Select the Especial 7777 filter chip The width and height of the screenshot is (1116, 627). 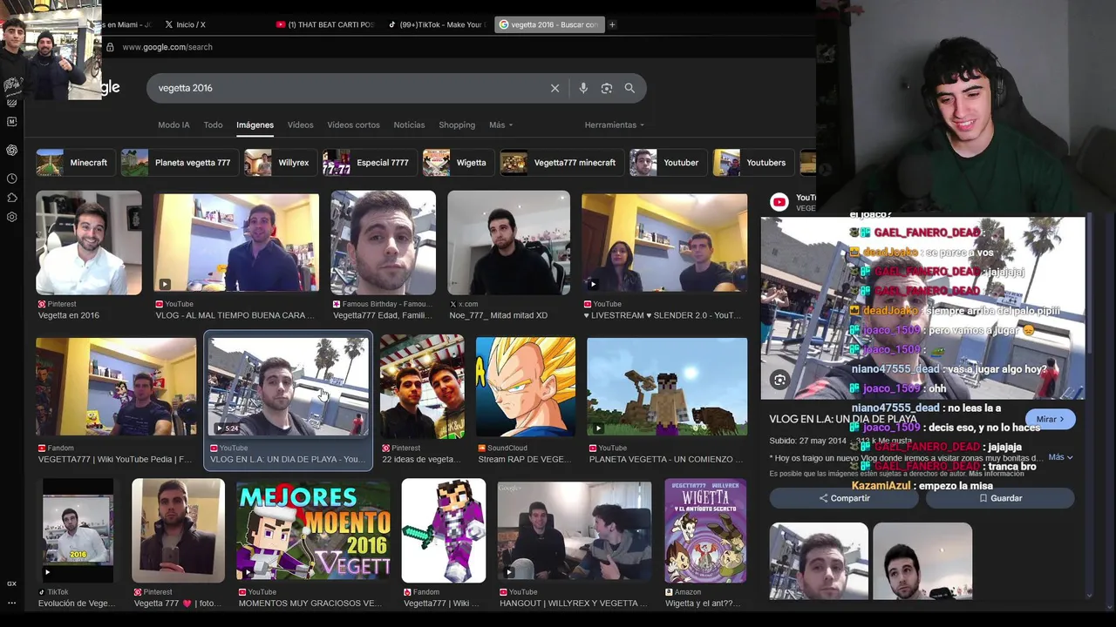pyautogui.click(x=368, y=163)
